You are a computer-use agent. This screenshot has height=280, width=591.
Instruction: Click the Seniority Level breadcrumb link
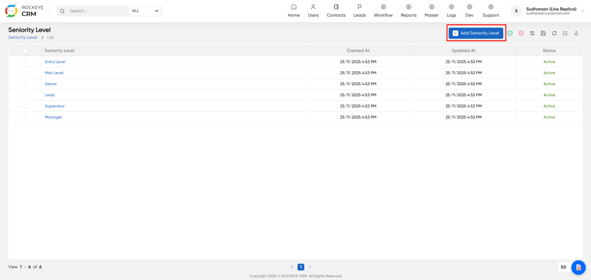tap(23, 37)
